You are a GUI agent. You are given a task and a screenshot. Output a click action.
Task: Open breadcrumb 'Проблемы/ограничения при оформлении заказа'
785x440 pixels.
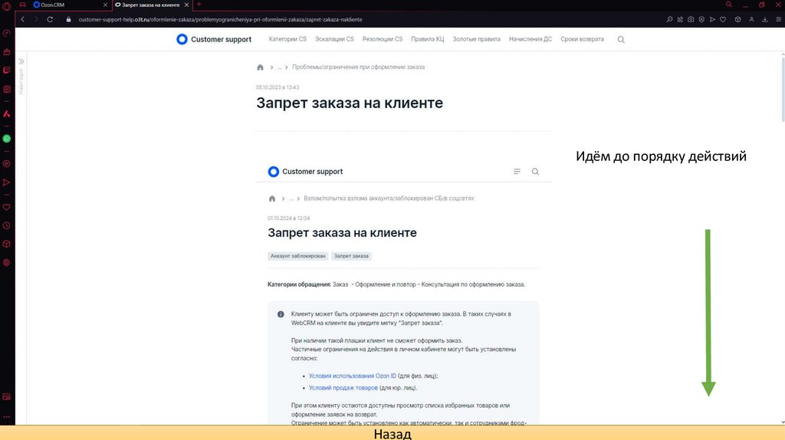[x=359, y=67]
